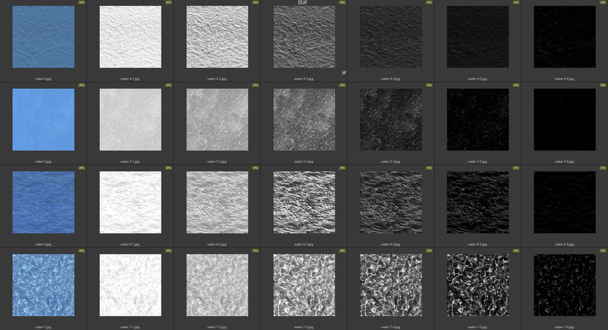
Task: Click the JPG badge on water-7.jpg
Action: coord(81,250)
